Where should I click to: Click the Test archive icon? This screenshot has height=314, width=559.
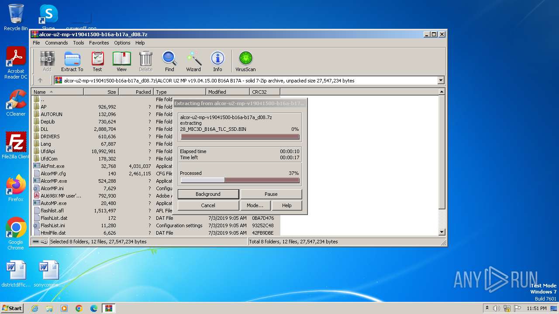point(97,61)
